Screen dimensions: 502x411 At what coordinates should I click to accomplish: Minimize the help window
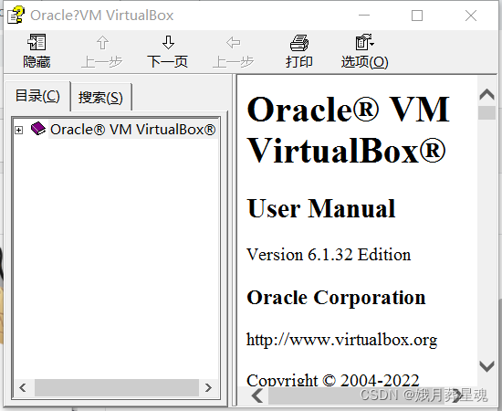click(364, 15)
